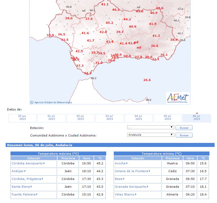Click the 26.6 sea temperature marker

pos(147,80)
